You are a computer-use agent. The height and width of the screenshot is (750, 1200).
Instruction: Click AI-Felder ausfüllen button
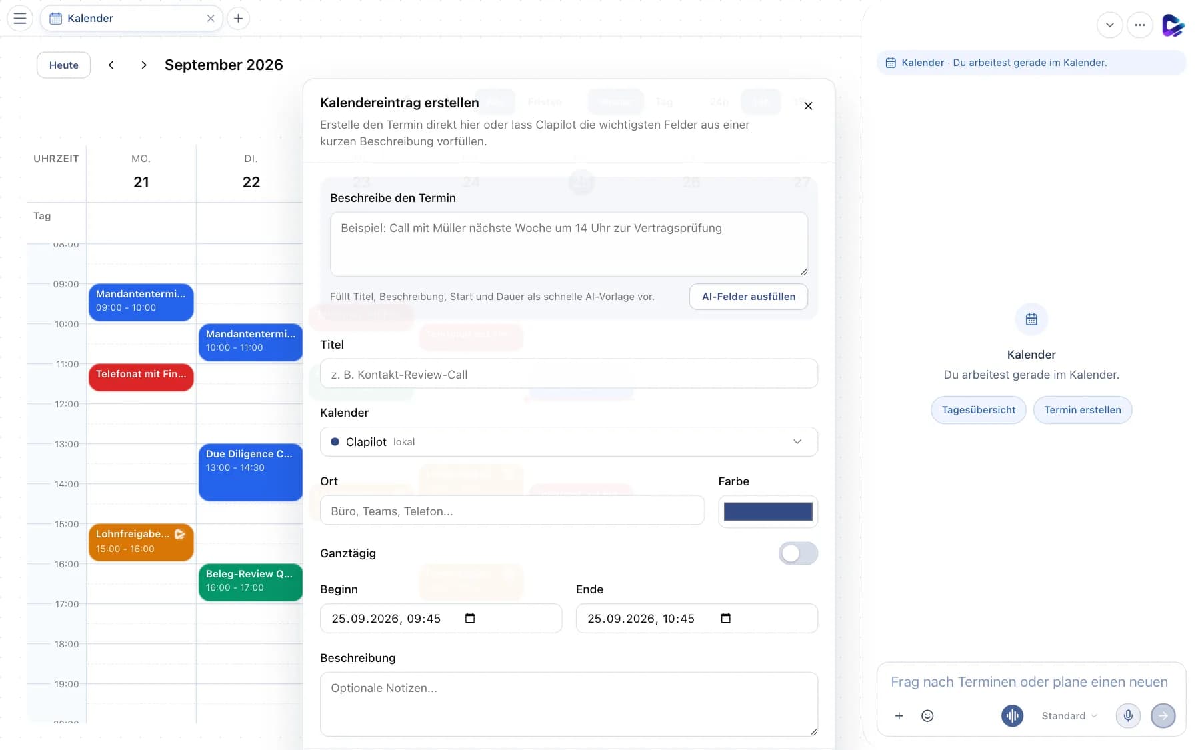coord(749,296)
